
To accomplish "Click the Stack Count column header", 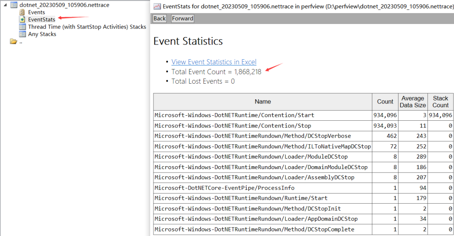I will 441,101.
